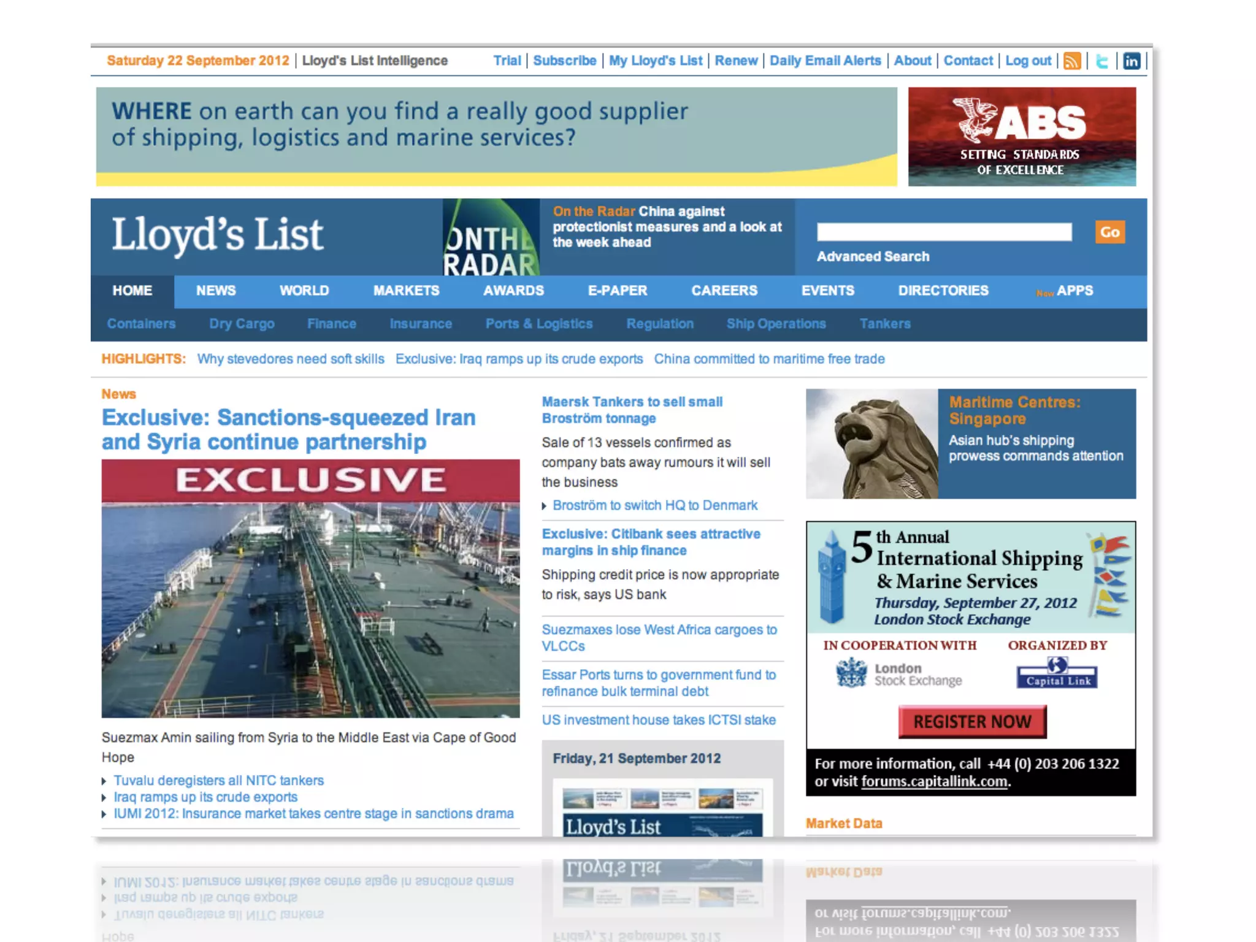Focus the search text field

944,232
